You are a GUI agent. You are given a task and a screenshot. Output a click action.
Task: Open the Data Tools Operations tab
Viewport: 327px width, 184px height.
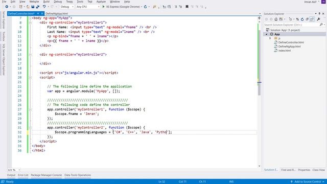pyautogui.click(x=78, y=175)
